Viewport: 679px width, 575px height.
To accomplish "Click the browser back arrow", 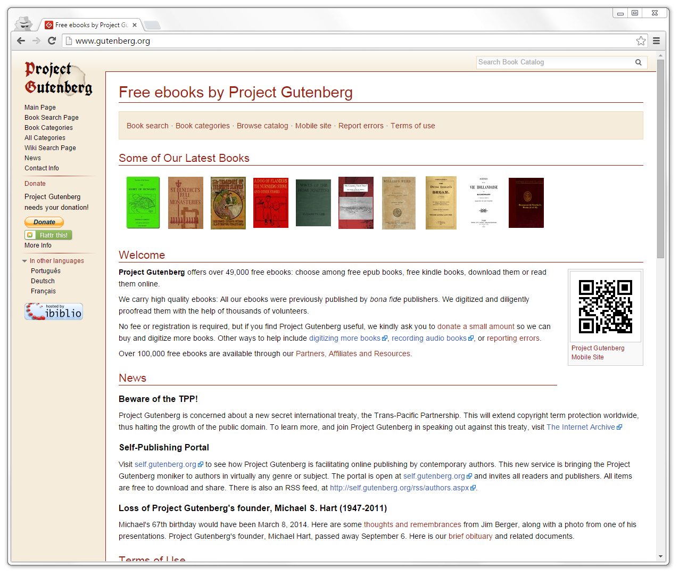I will tap(20, 40).
